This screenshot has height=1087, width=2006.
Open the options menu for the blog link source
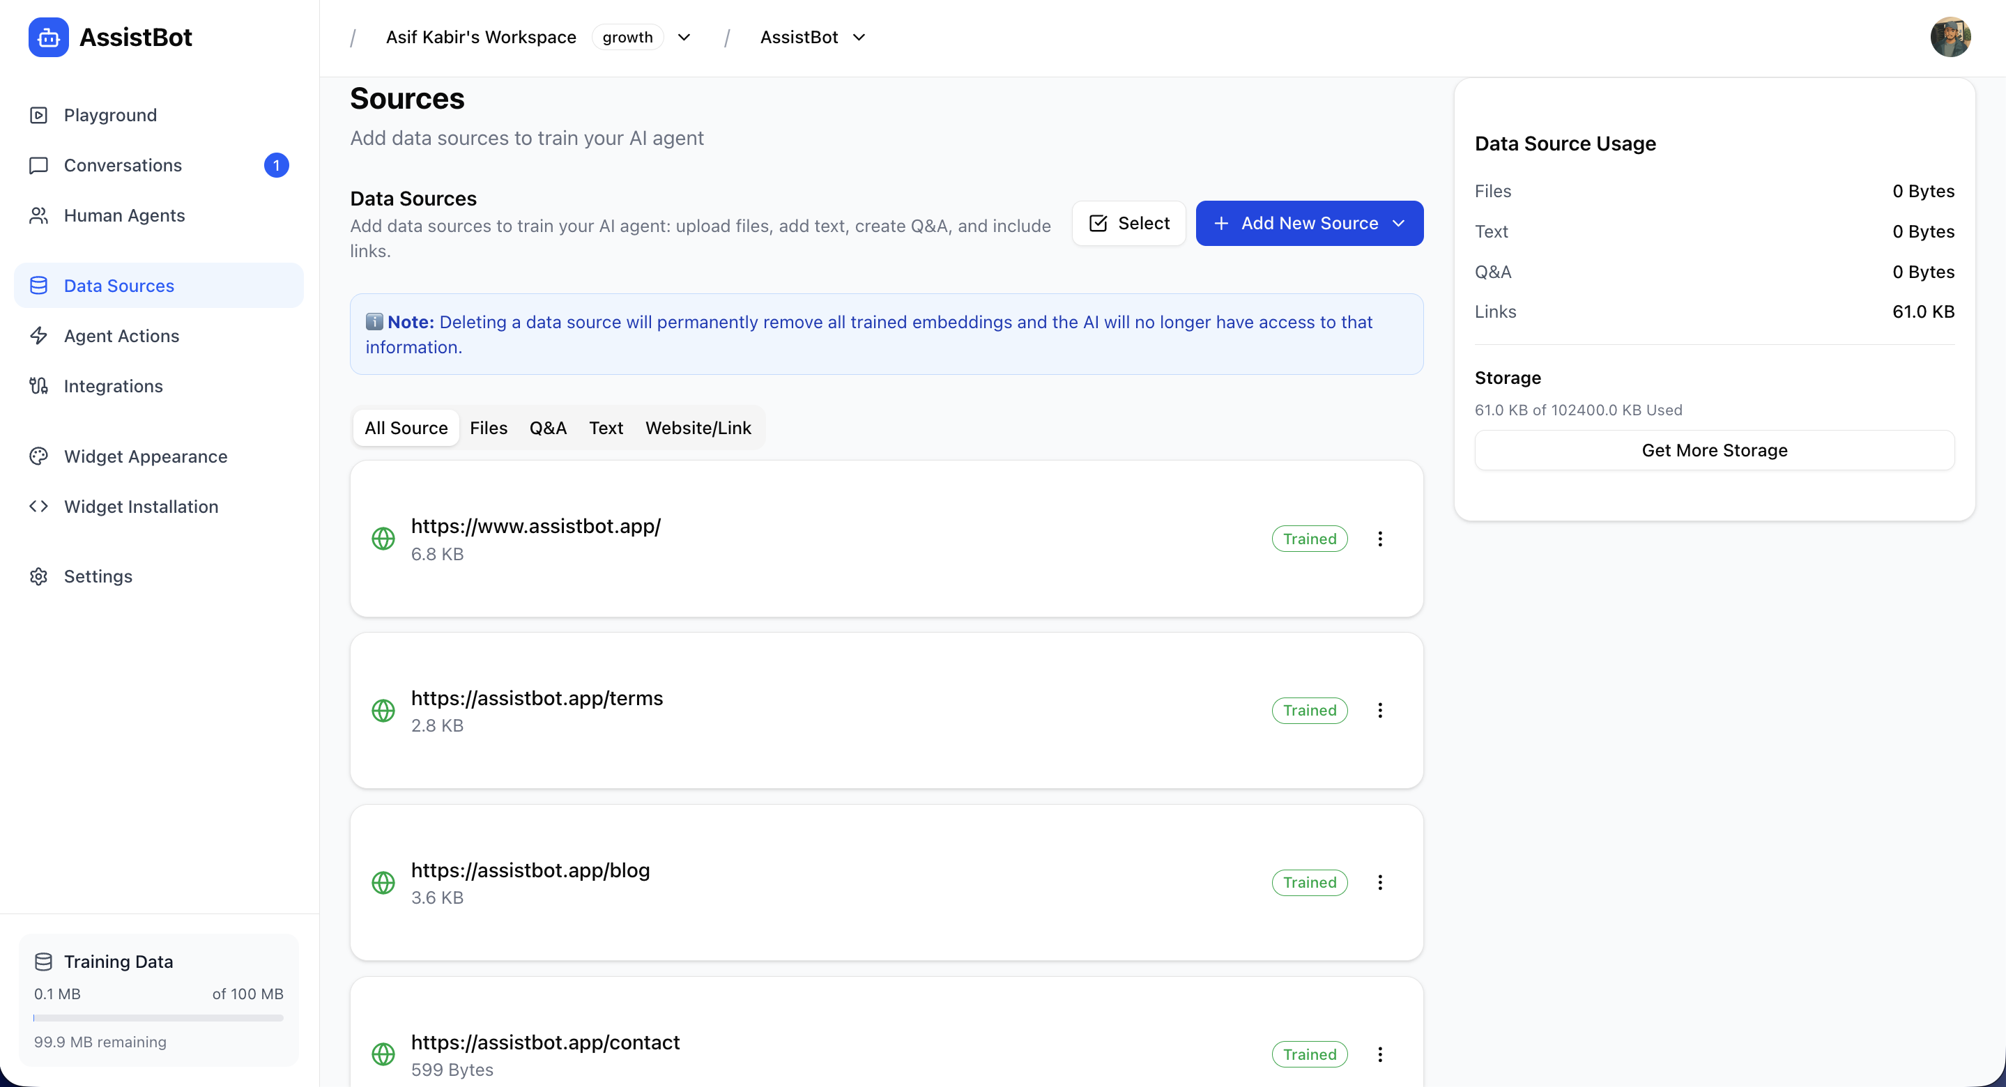pyautogui.click(x=1379, y=882)
